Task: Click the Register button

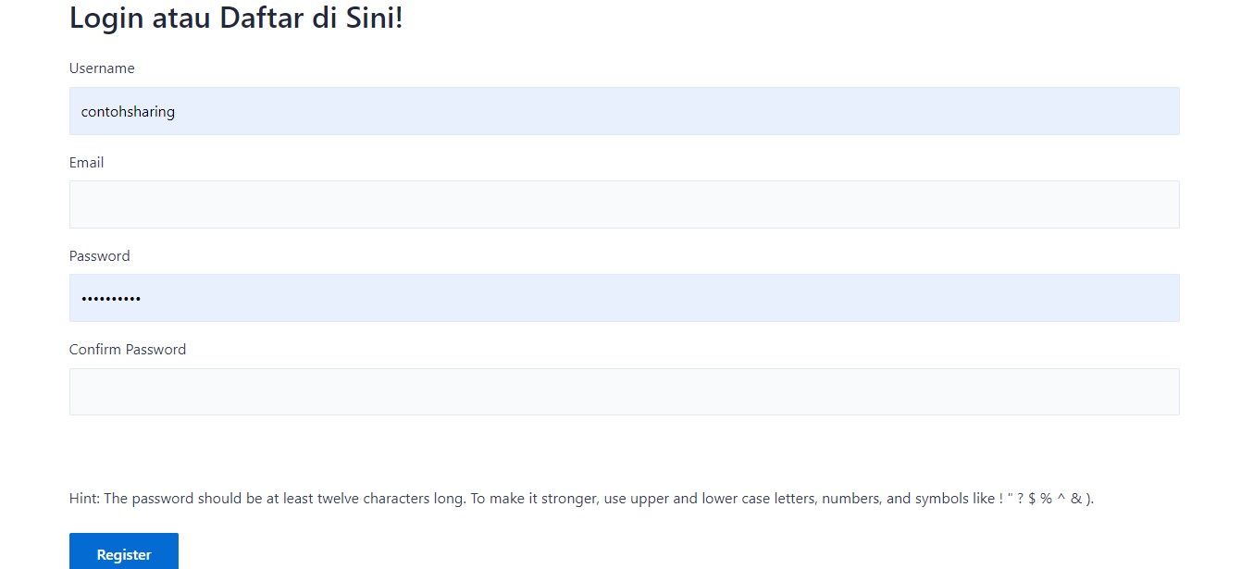Action: pos(124,553)
